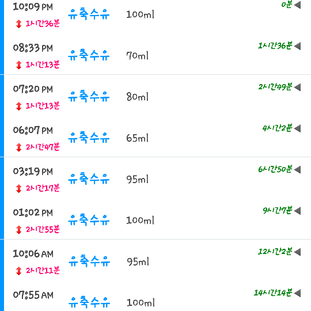Open the 07:55 AM 유축수유 entry
The height and width of the screenshot is (311, 311).
[x=89, y=302]
